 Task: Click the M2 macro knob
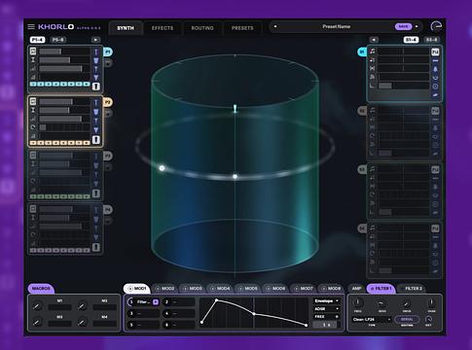pyautogui.click(x=82, y=305)
